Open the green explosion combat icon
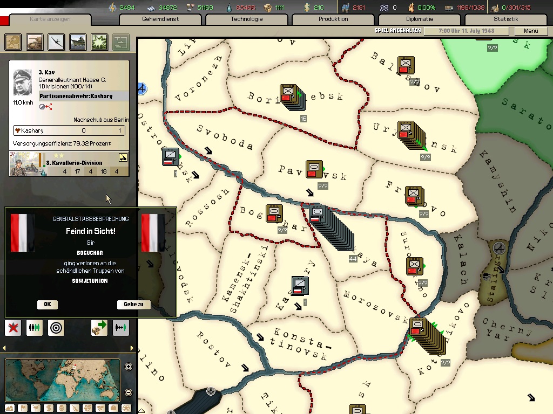The height and width of the screenshot is (414, 553). tap(99, 42)
